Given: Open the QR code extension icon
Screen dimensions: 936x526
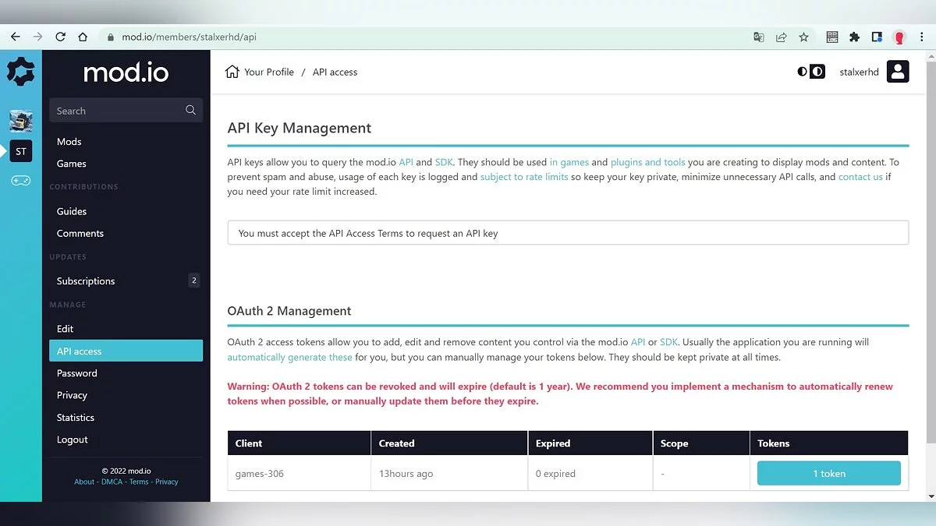Looking at the screenshot, I should 832,37.
